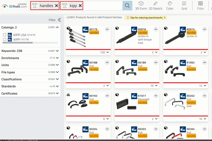The image size is (212, 141).
Task: Expand the Standards filter section
Action: point(57,86)
